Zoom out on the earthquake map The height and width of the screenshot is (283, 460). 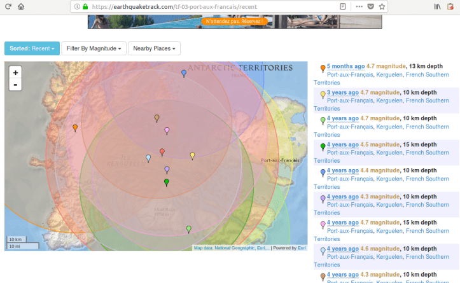click(15, 85)
